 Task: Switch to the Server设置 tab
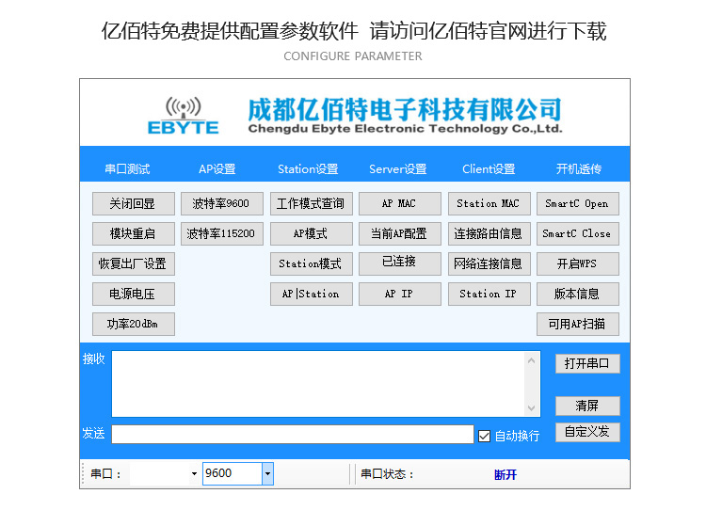click(x=398, y=169)
